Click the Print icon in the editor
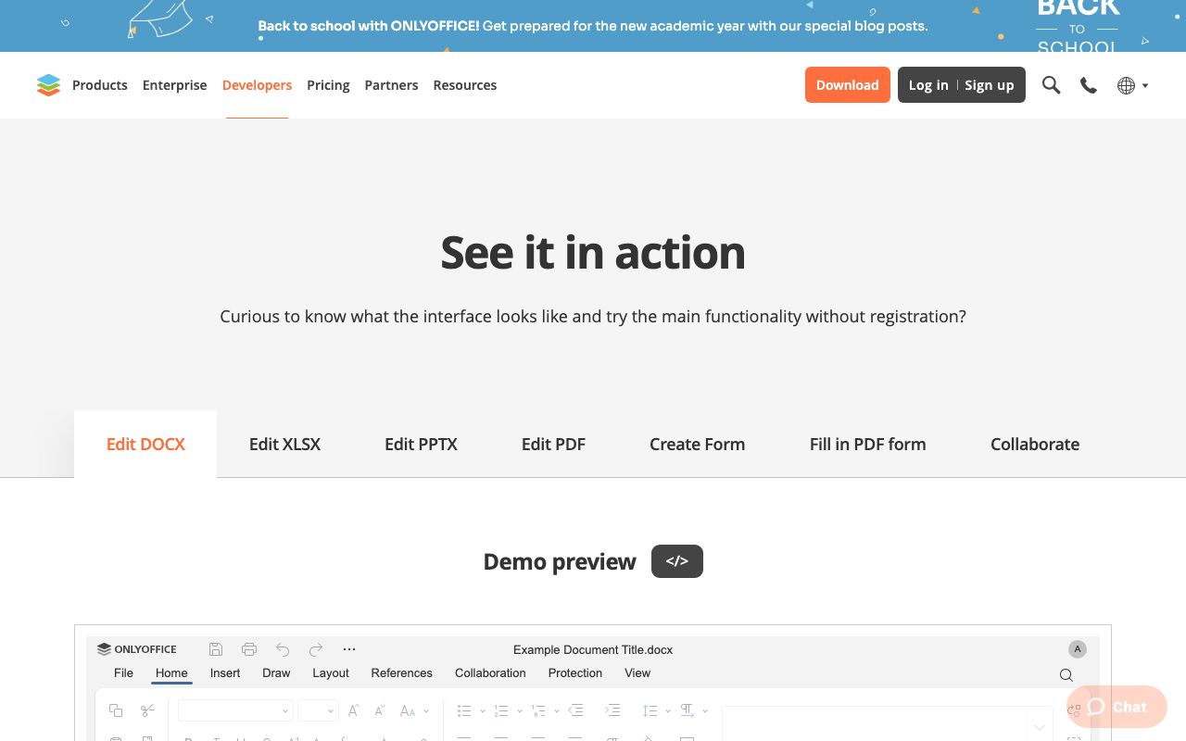Screen dimensions: 1186x741 coord(249,649)
